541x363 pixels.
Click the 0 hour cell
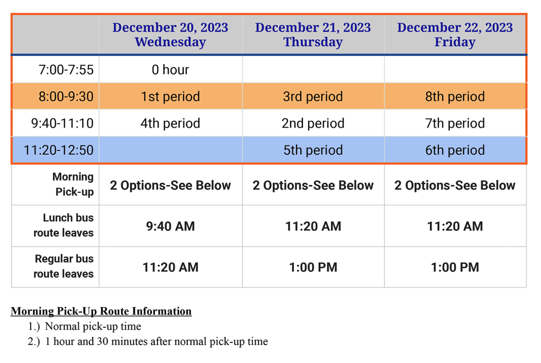pyautogui.click(x=170, y=70)
